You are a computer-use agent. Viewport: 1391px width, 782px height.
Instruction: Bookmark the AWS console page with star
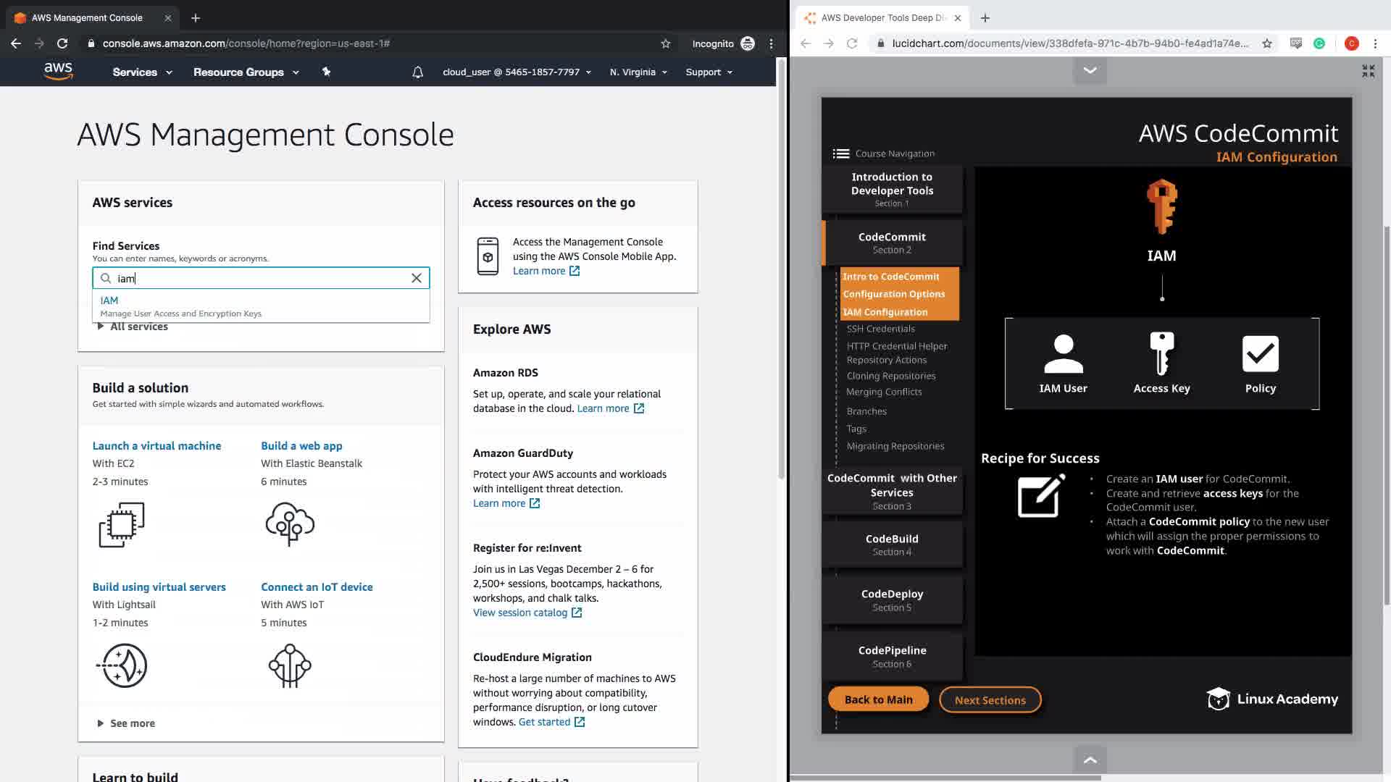(665, 43)
